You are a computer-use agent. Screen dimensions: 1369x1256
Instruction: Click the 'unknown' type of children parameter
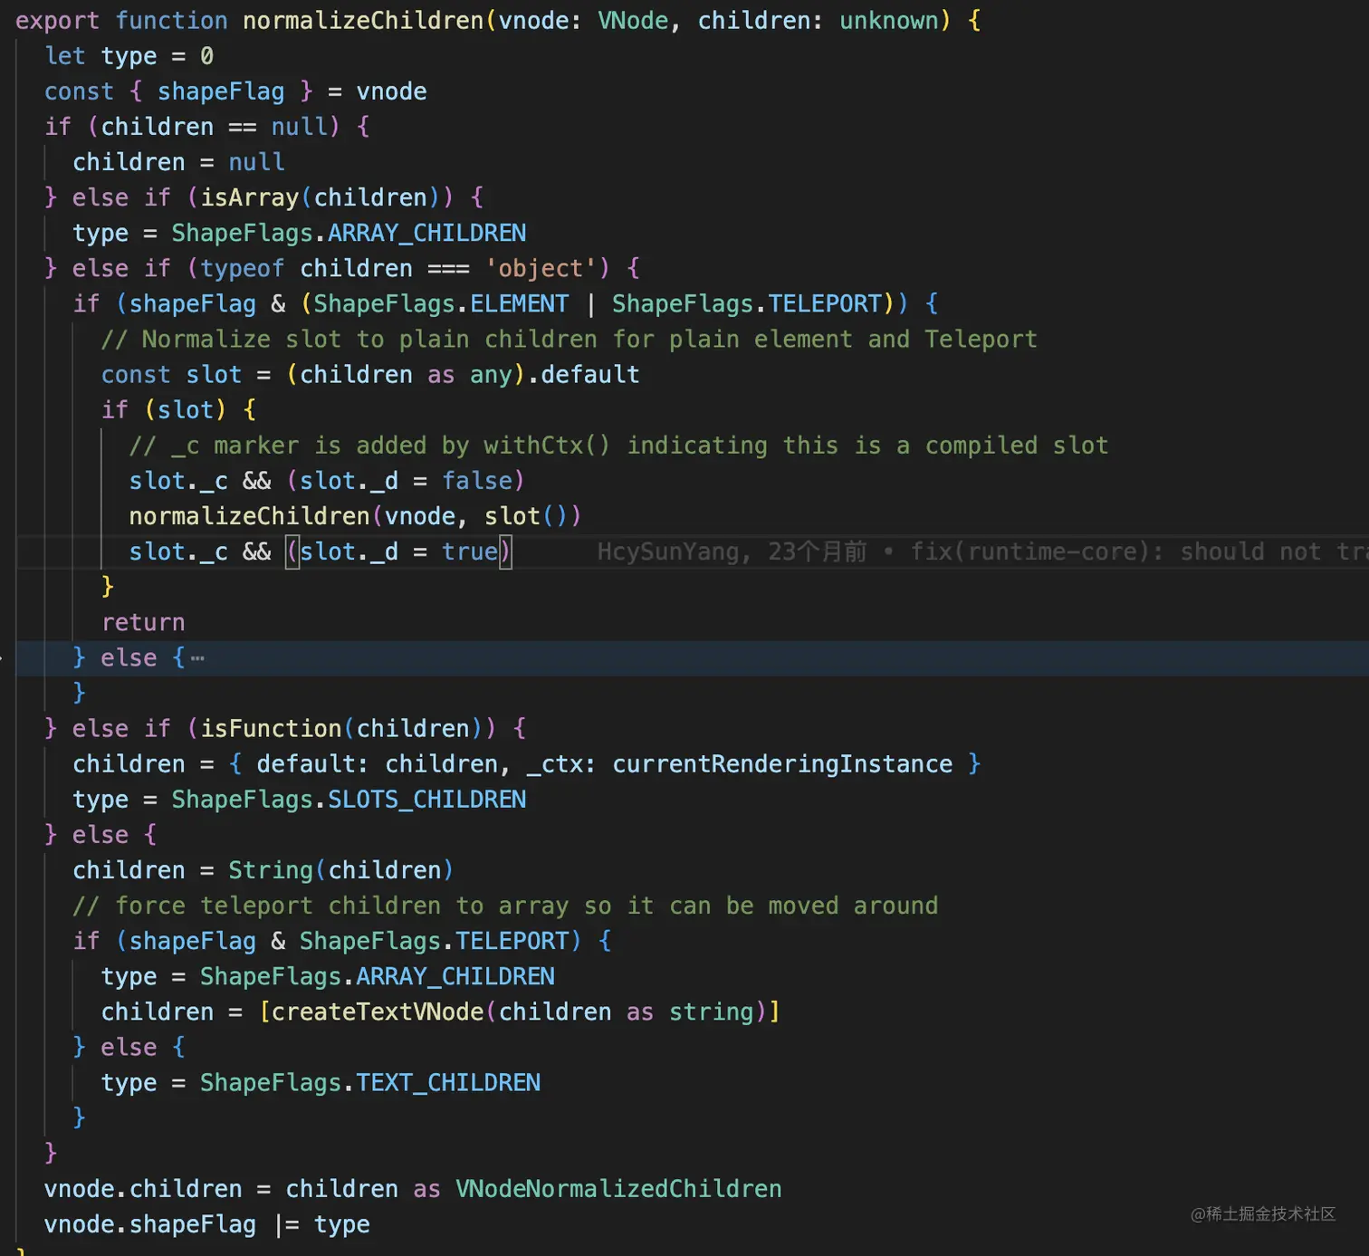(889, 21)
